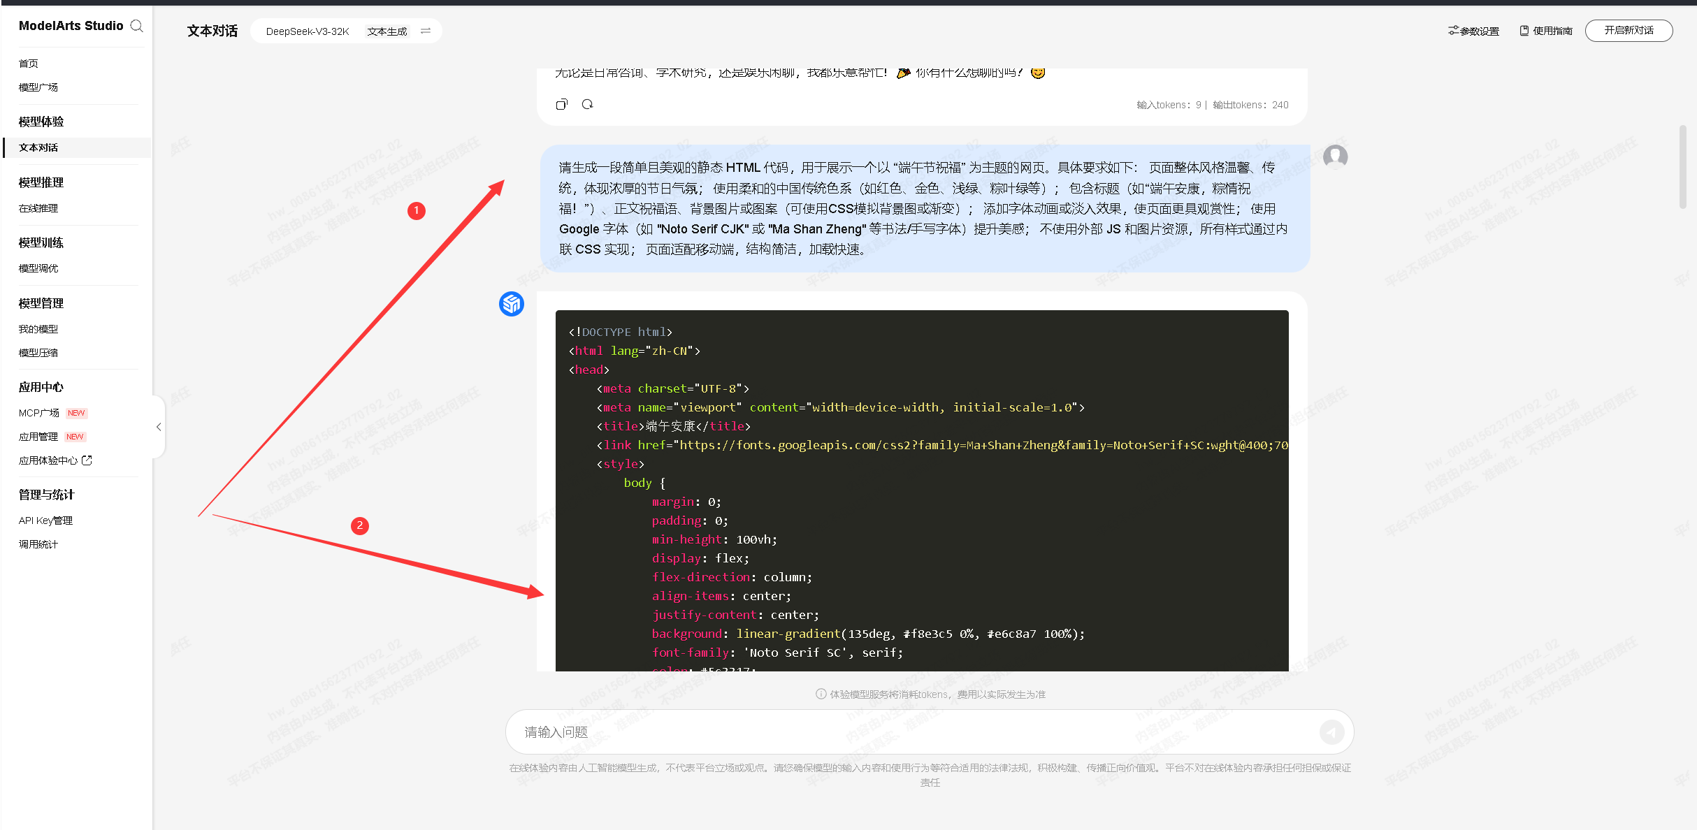Open the 参数设置 parameter settings
This screenshot has height=830, width=1697.
1473,31
